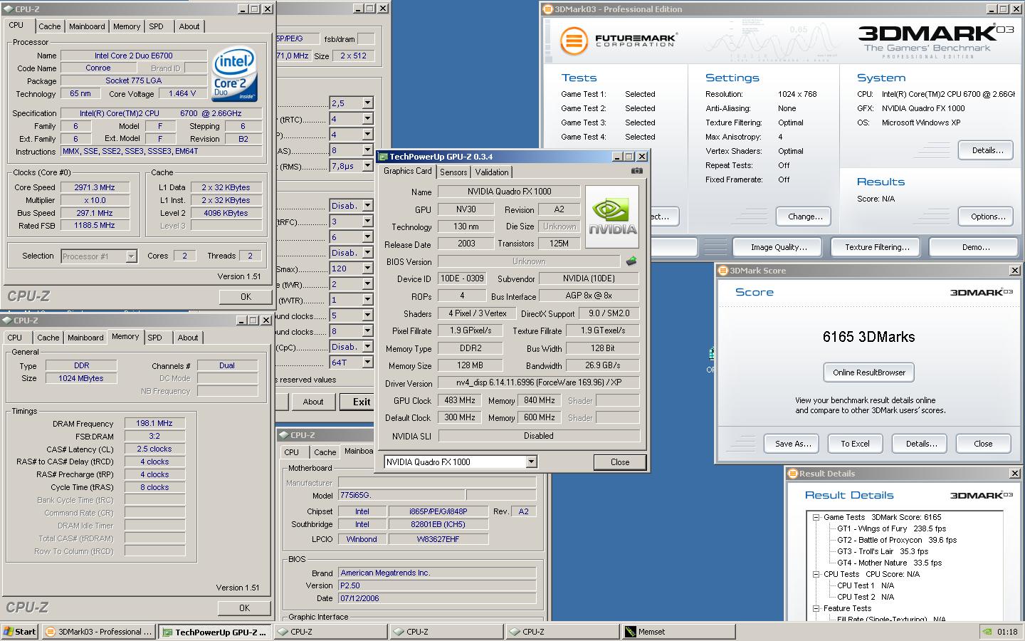
Task: Open Memset dropdown with value 2,5
Action: (x=367, y=103)
